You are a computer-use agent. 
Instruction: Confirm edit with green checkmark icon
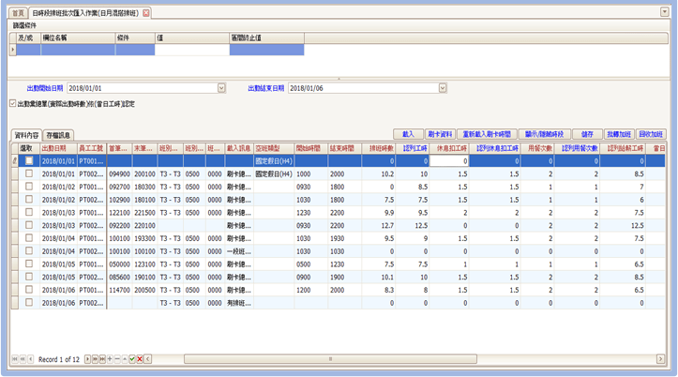pos(132,359)
